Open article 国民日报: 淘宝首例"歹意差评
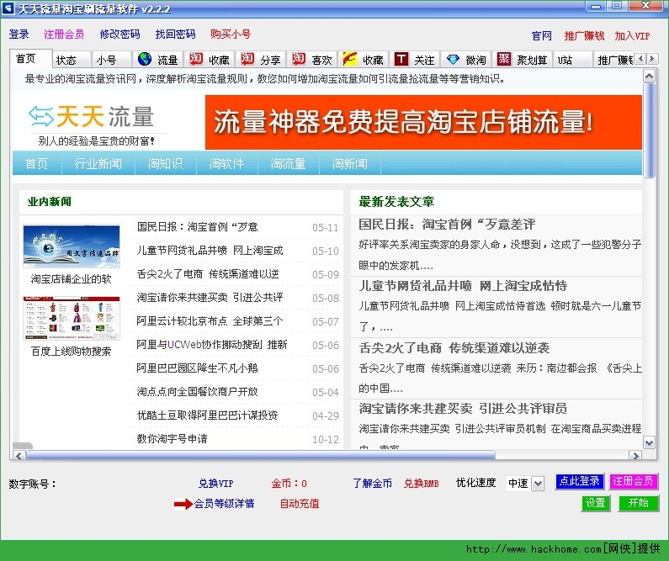 [x=447, y=225]
